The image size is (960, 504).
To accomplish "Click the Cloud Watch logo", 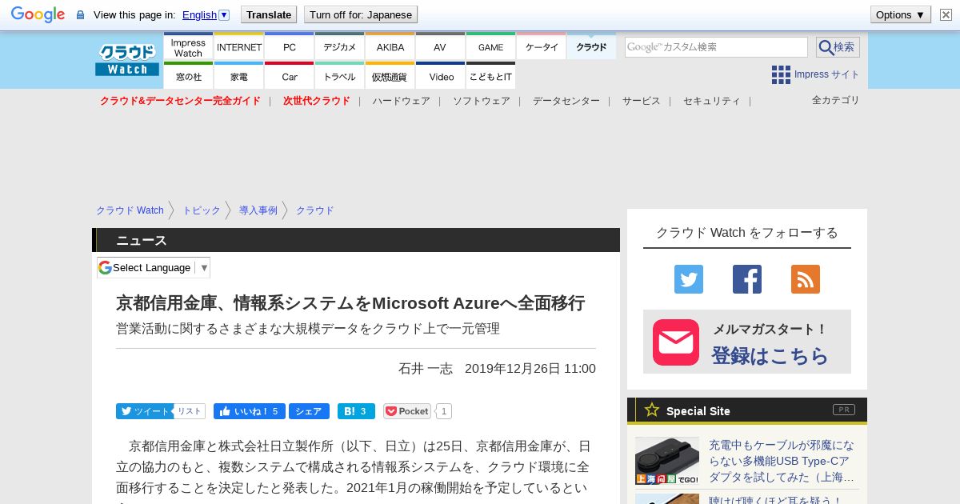I will coord(127,60).
